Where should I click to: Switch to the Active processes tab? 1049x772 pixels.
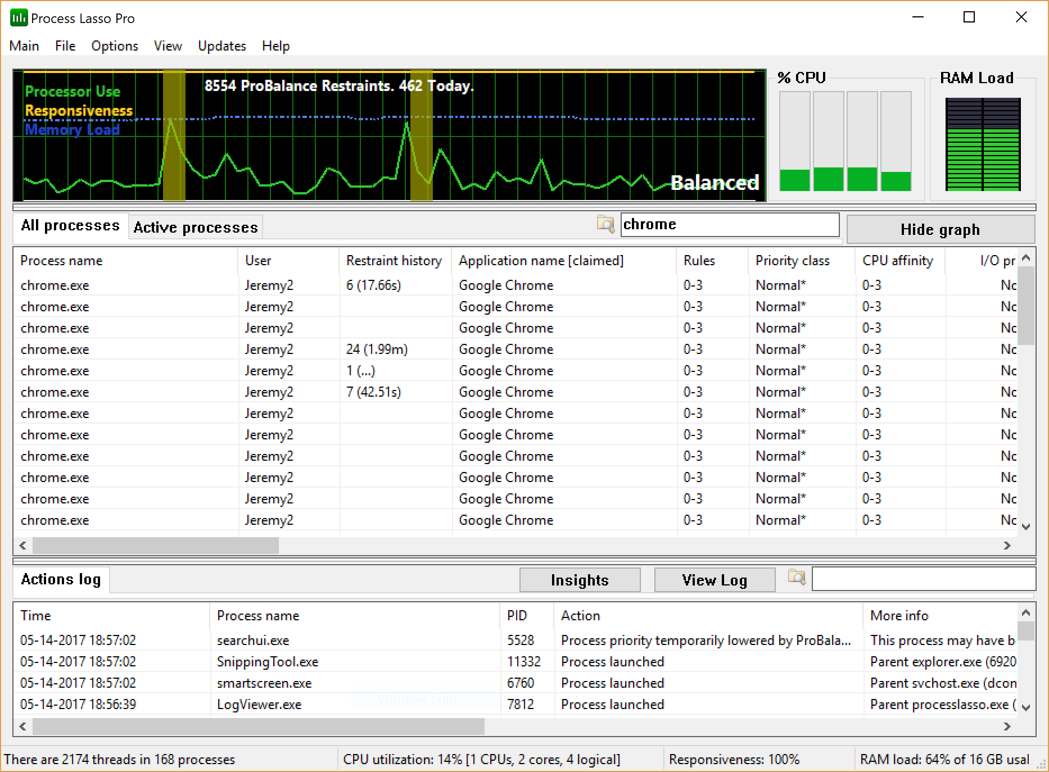point(195,227)
